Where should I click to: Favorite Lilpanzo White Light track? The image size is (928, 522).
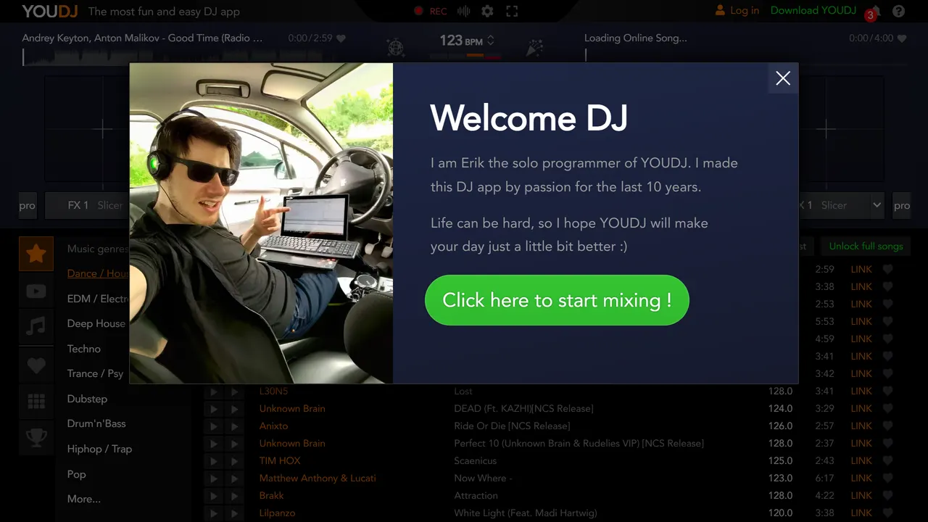[887, 513]
